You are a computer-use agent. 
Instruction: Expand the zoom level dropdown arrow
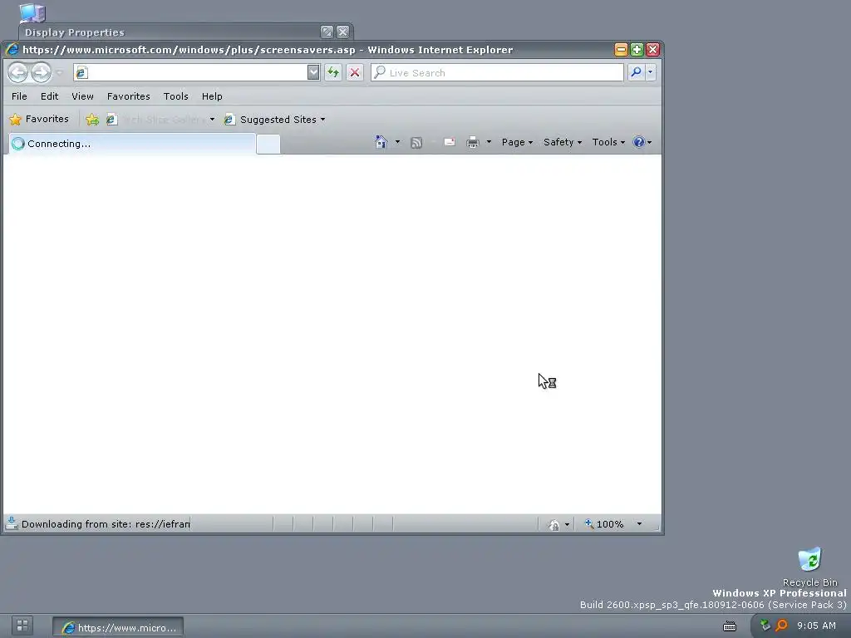639,524
